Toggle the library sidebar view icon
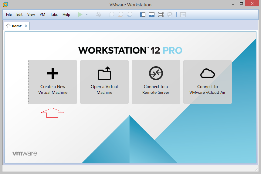This screenshot has height=174, width=261. coord(143,15)
